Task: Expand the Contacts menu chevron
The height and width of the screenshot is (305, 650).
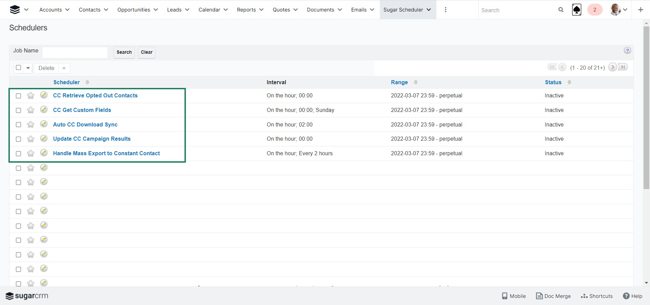Action: 106,10
